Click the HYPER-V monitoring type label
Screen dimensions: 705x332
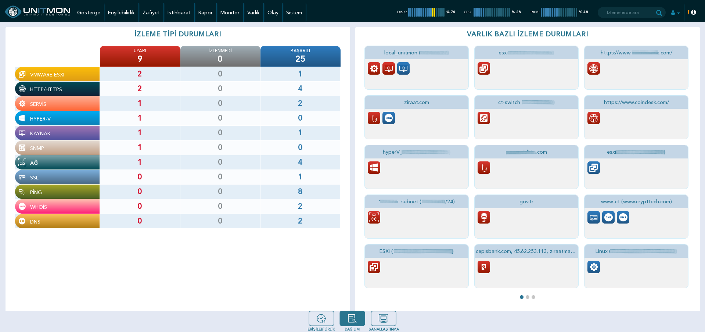pyautogui.click(x=57, y=118)
